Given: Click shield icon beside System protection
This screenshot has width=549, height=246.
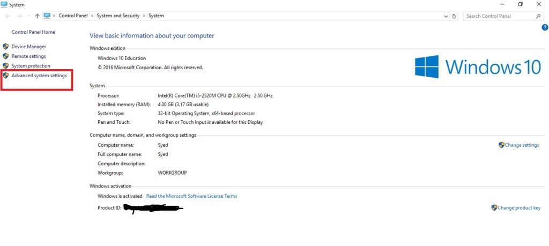Looking at the screenshot, I should 5,66.
